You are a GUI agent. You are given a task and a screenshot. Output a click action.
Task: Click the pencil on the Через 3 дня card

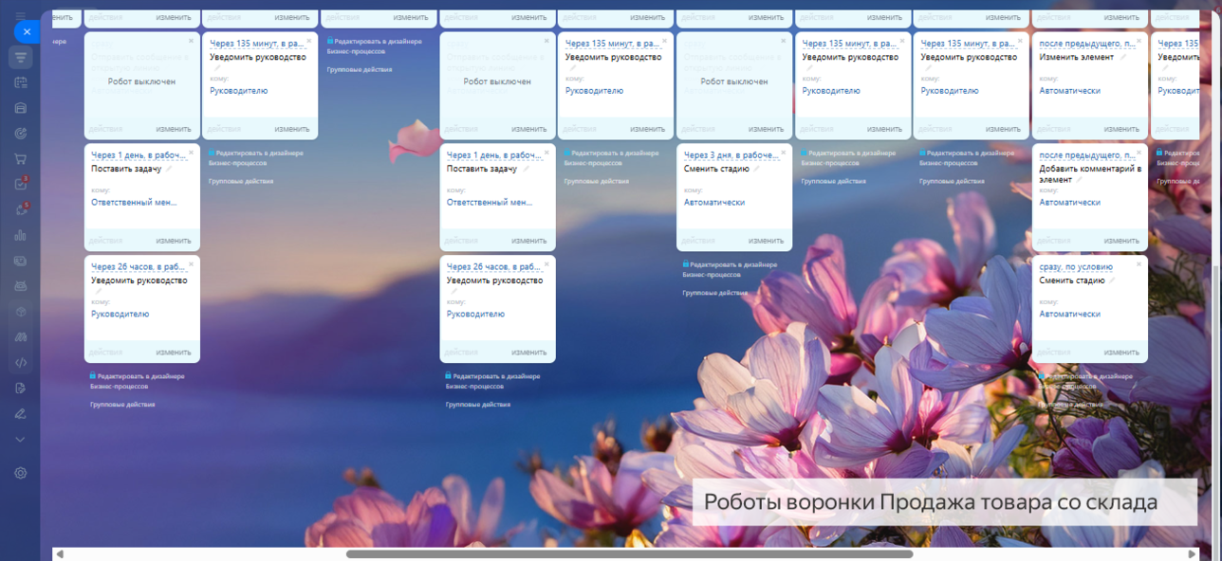click(757, 169)
